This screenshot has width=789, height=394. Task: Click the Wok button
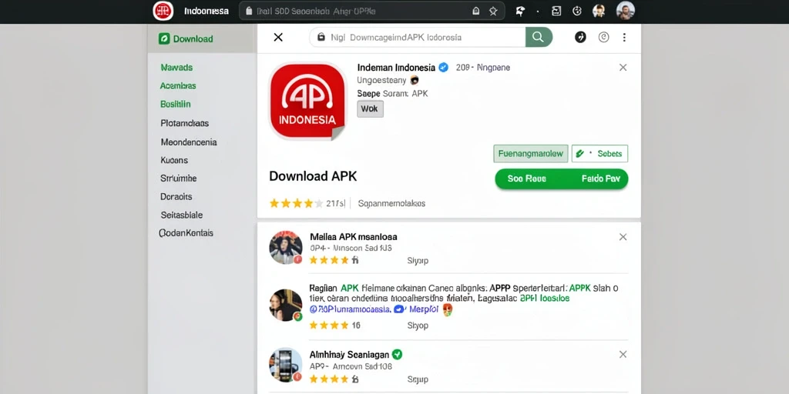[371, 109]
